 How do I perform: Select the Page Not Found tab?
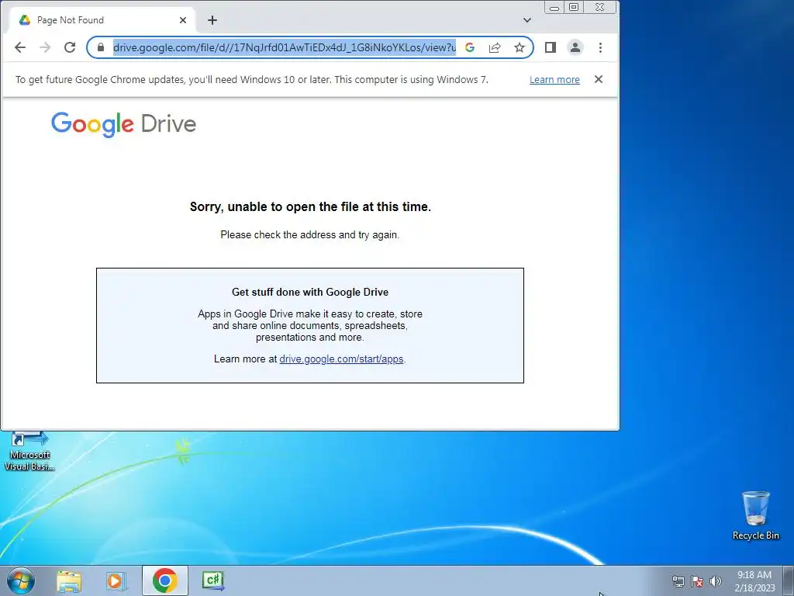(102, 20)
